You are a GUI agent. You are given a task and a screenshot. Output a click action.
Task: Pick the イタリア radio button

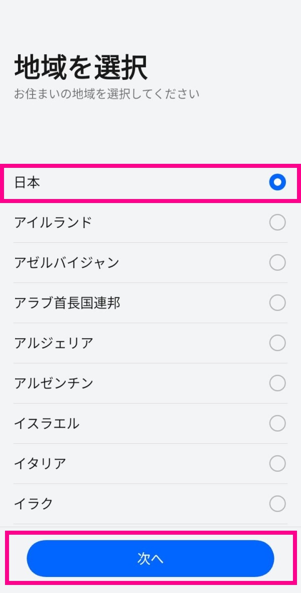click(x=277, y=463)
